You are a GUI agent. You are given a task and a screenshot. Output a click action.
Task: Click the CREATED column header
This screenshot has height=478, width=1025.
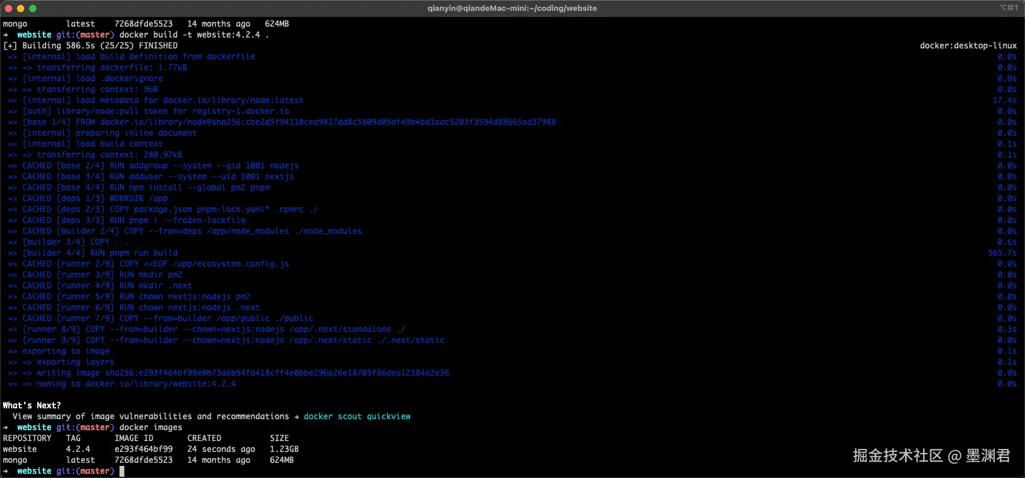[x=204, y=438]
